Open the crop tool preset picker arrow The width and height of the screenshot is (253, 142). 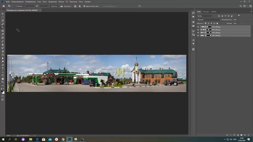tap(11, 6)
